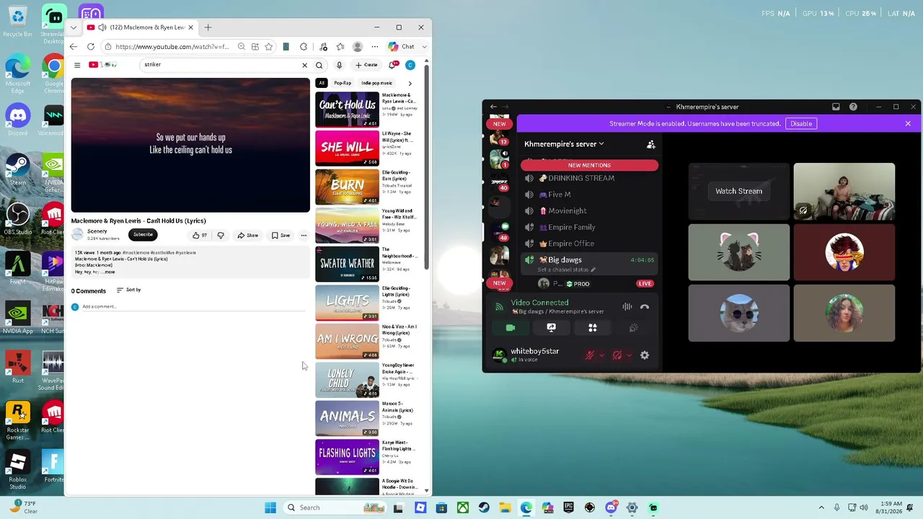Open more actions for the YouTube video
Viewport: 923px width, 519px height.
click(x=304, y=235)
